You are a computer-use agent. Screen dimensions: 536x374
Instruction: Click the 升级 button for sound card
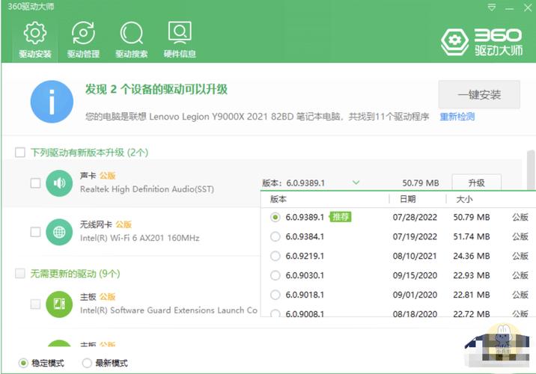click(476, 183)
